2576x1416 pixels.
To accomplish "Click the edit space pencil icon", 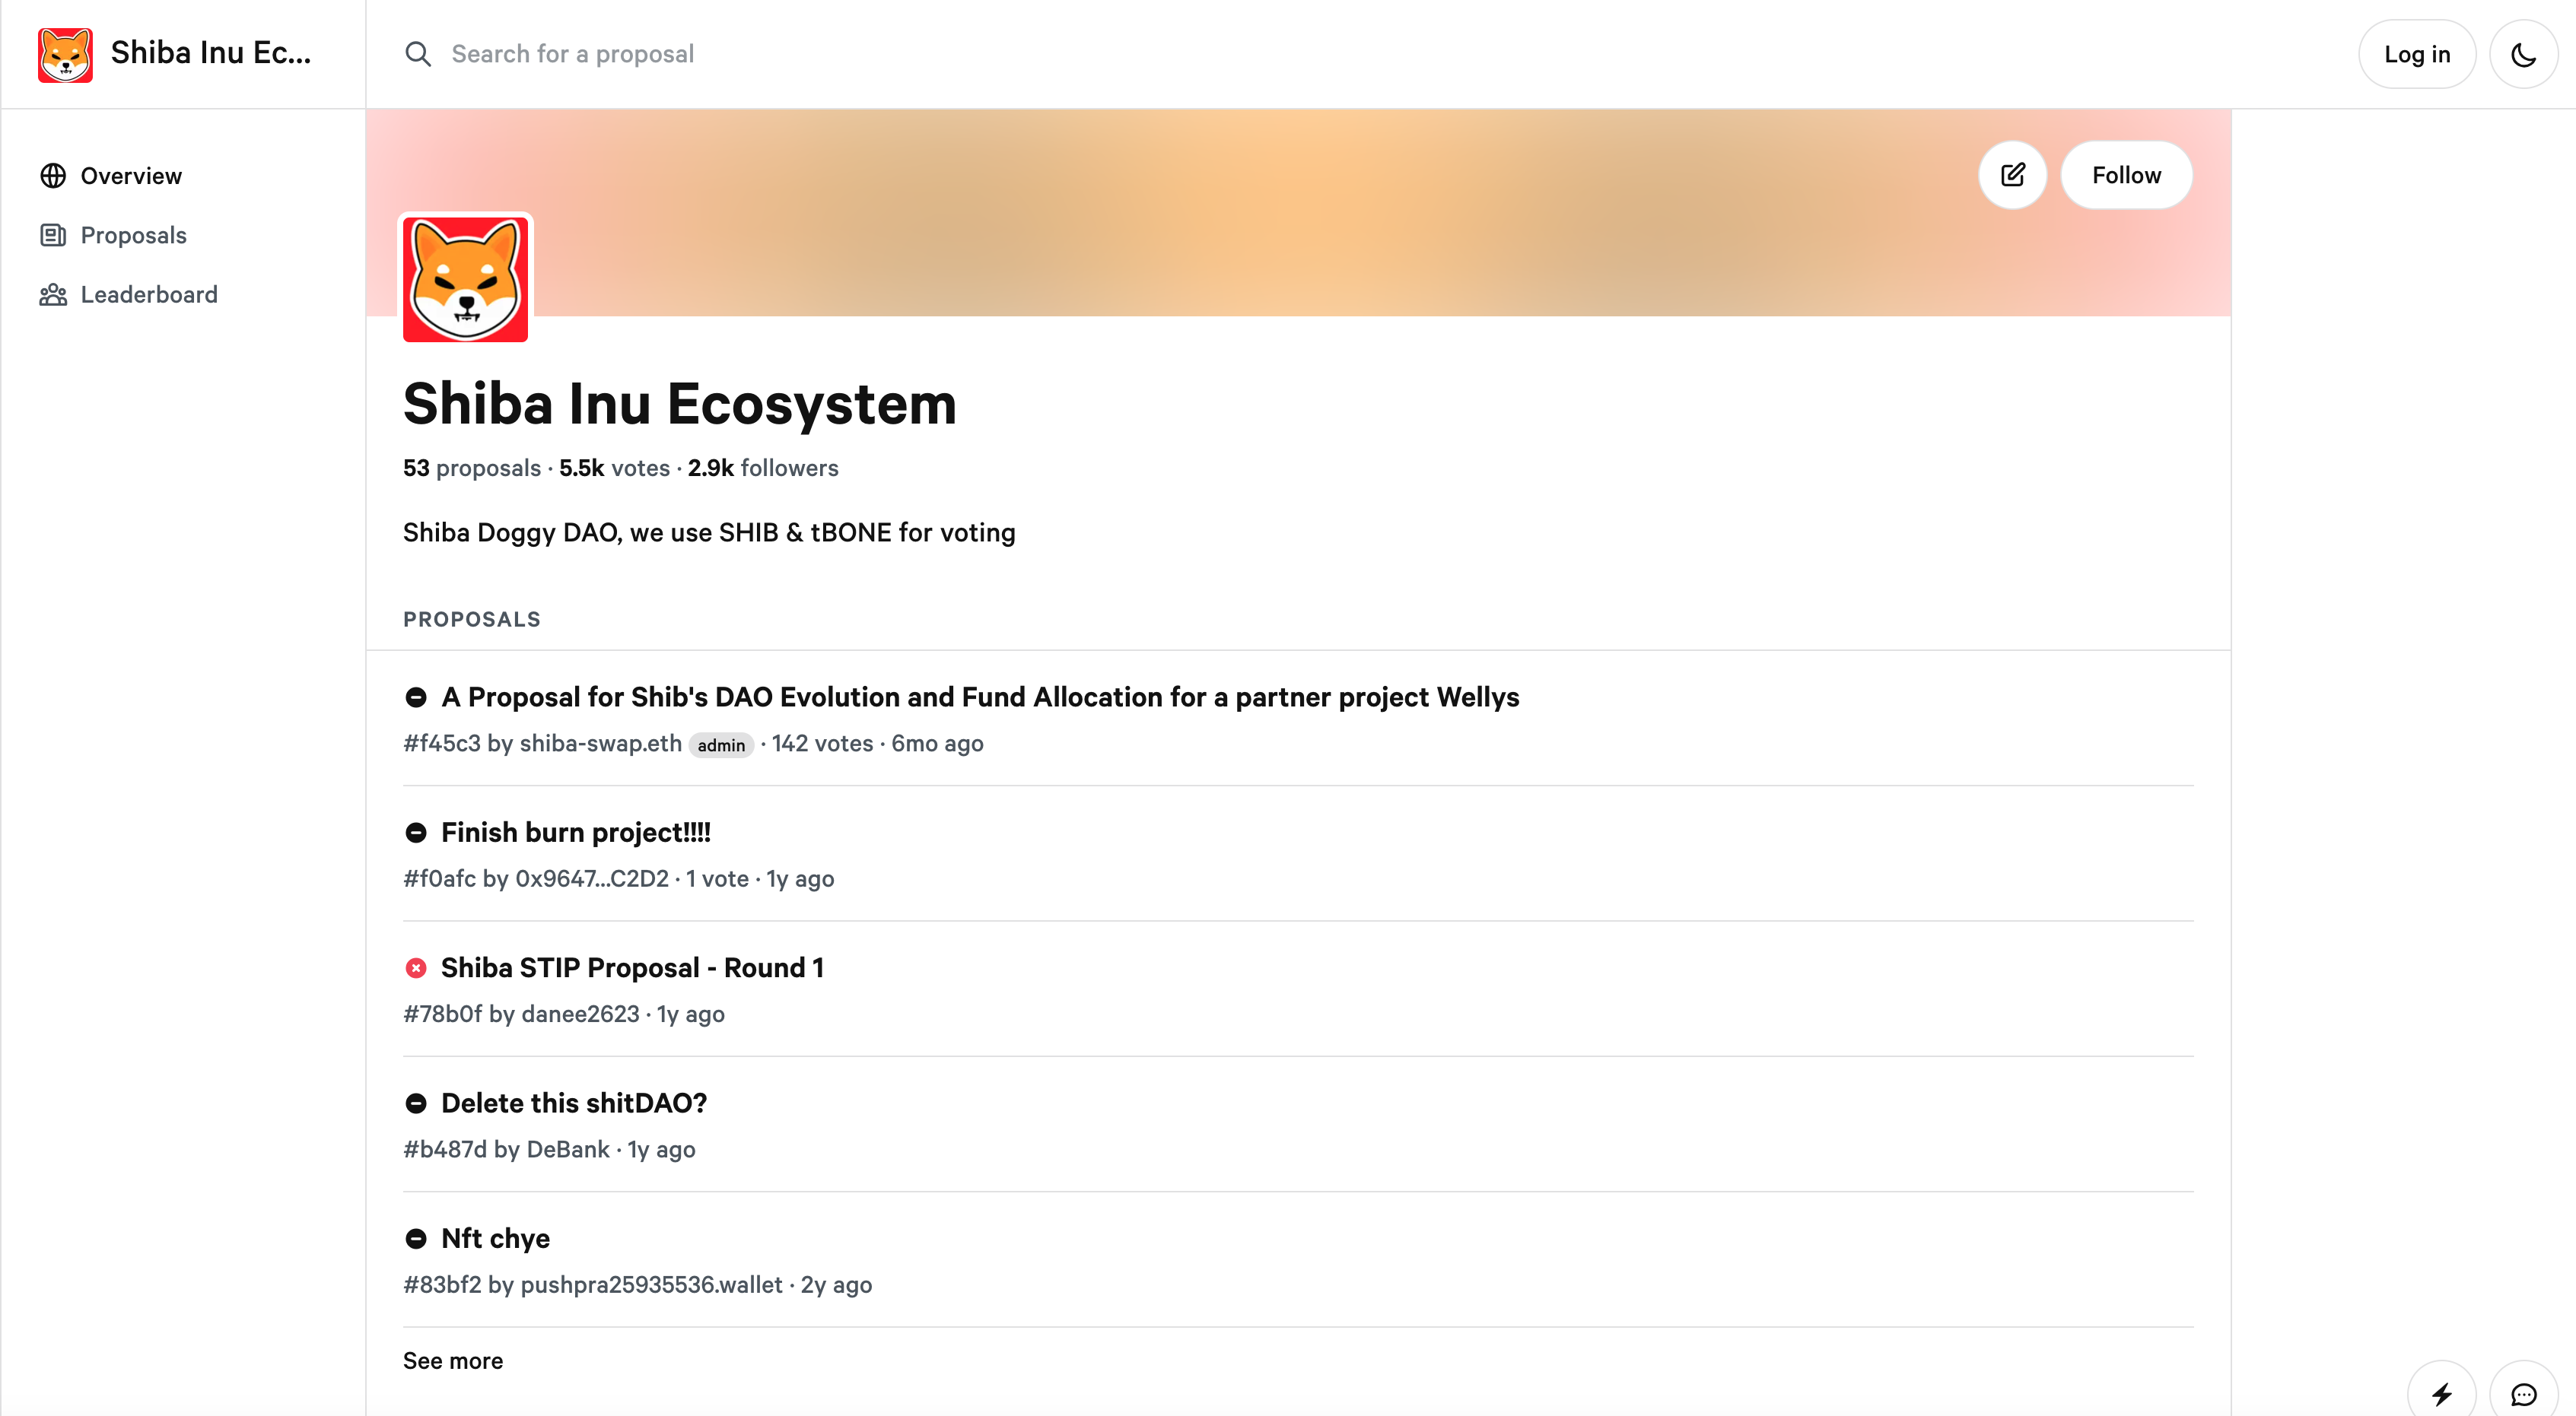I will [2012, 175].
